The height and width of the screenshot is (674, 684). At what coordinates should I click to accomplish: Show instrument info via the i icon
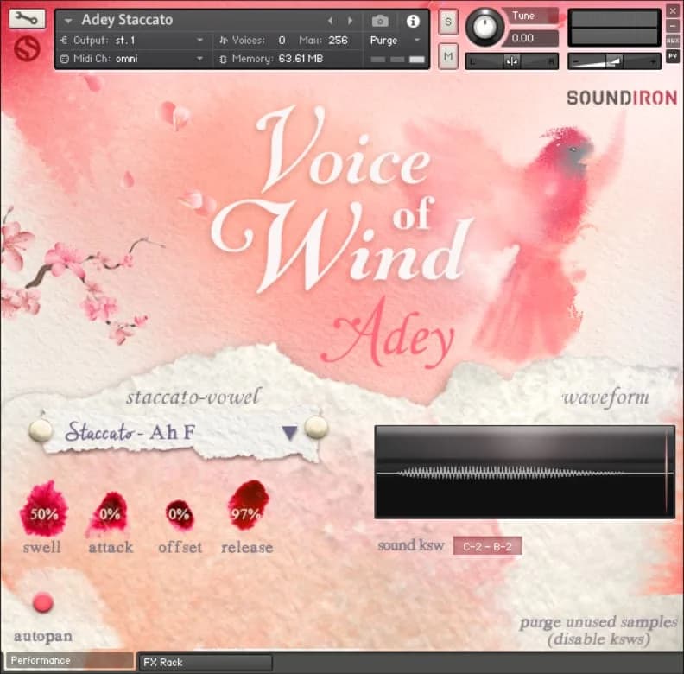point(413,21)
